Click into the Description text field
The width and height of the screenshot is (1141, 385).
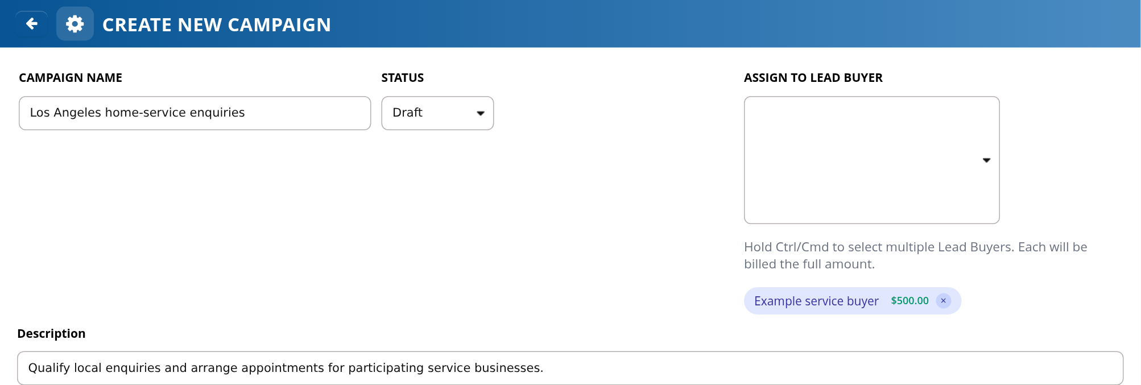point(570,368)
